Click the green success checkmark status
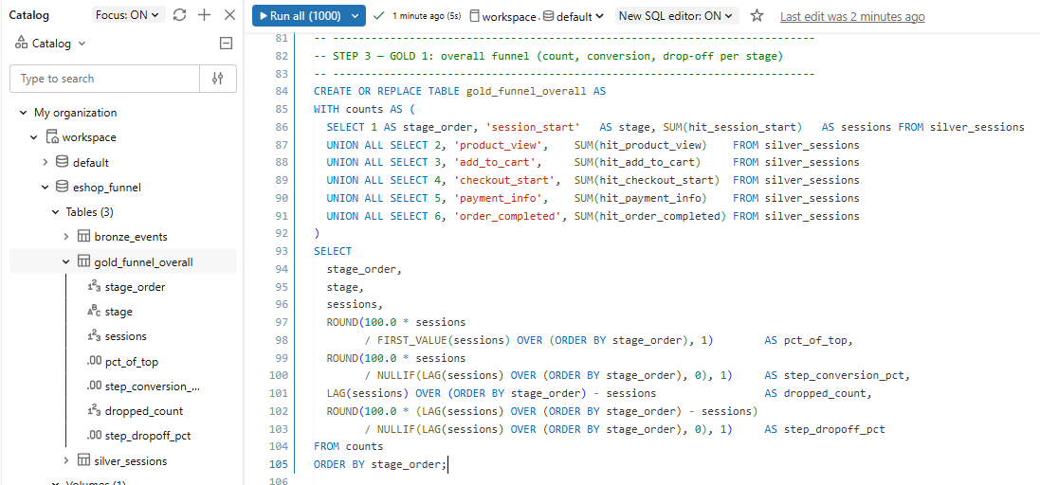 click(378, 15)
